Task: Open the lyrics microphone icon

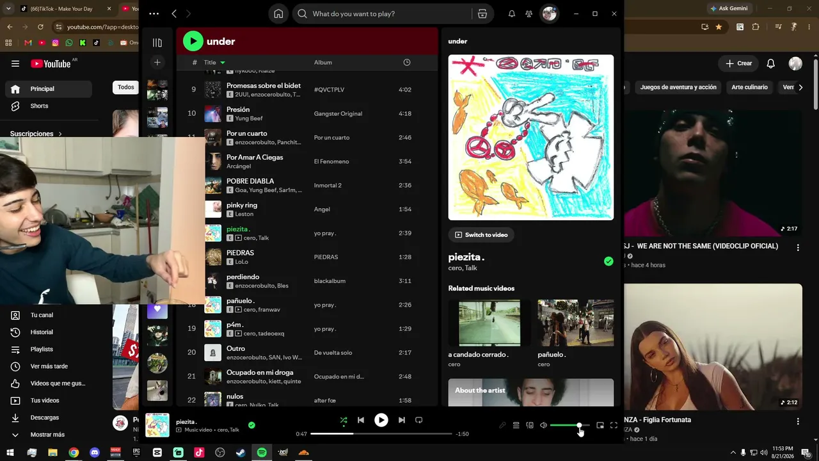Action: coord(502,425)
